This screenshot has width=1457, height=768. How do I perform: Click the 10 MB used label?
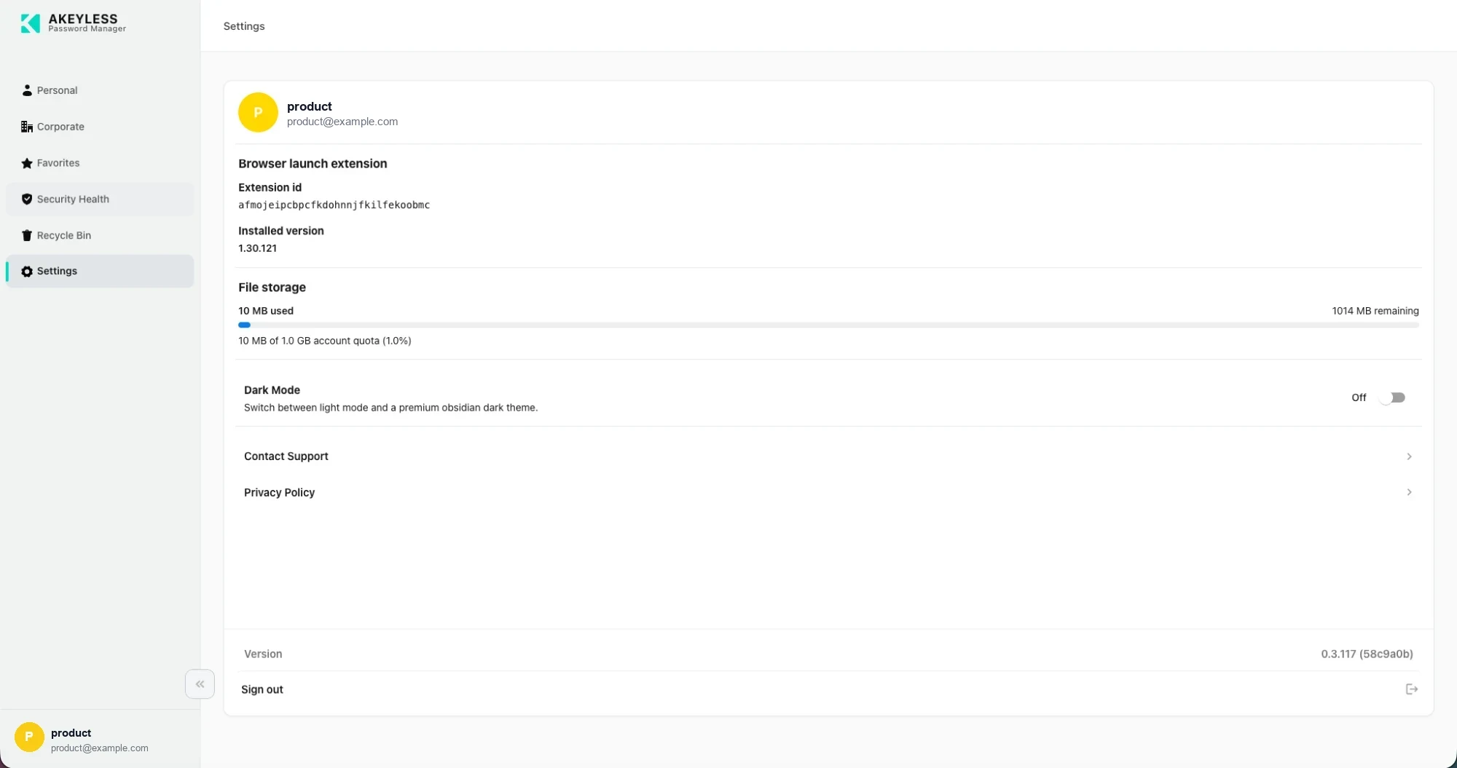(266, 311)
